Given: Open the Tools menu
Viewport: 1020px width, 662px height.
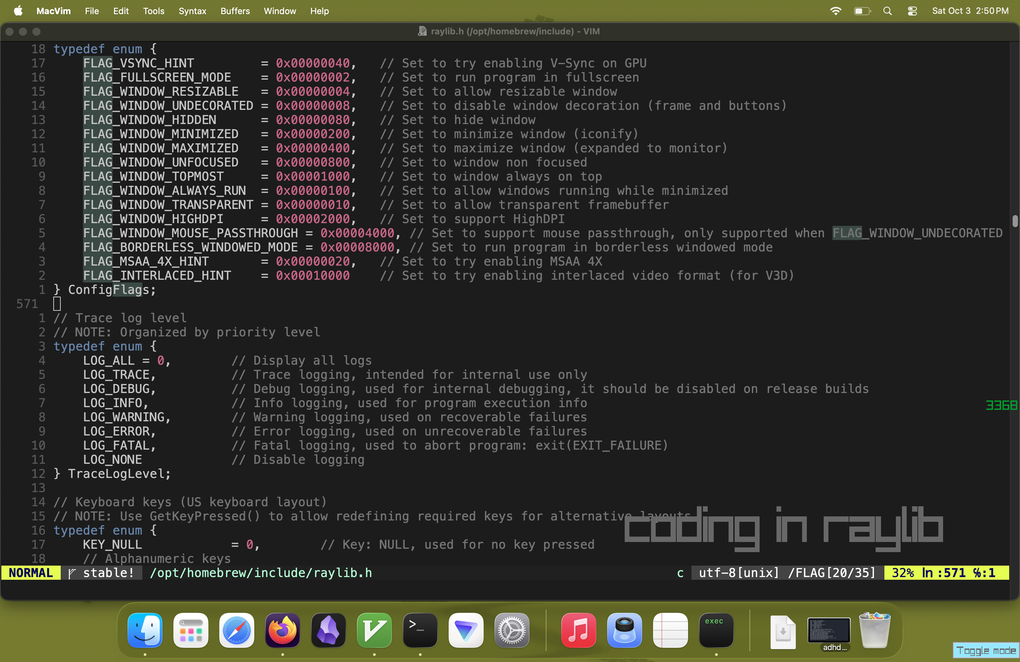Looking at the screenshot, I should pos(154,11).
